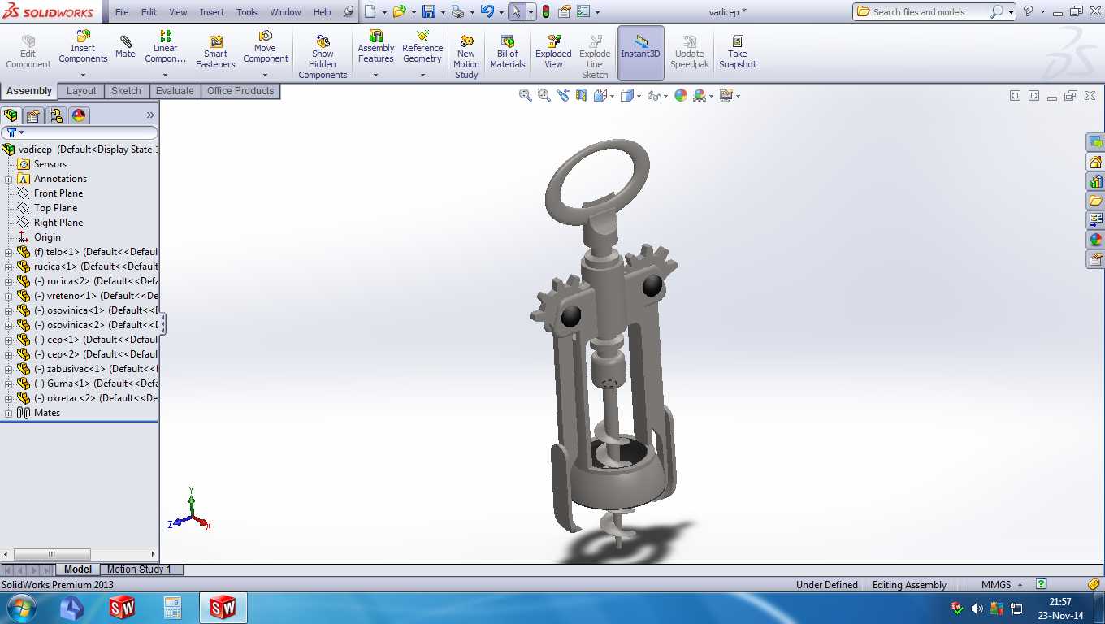Click the feature tree horizontal scrollbar

click(x=80, y=554)
